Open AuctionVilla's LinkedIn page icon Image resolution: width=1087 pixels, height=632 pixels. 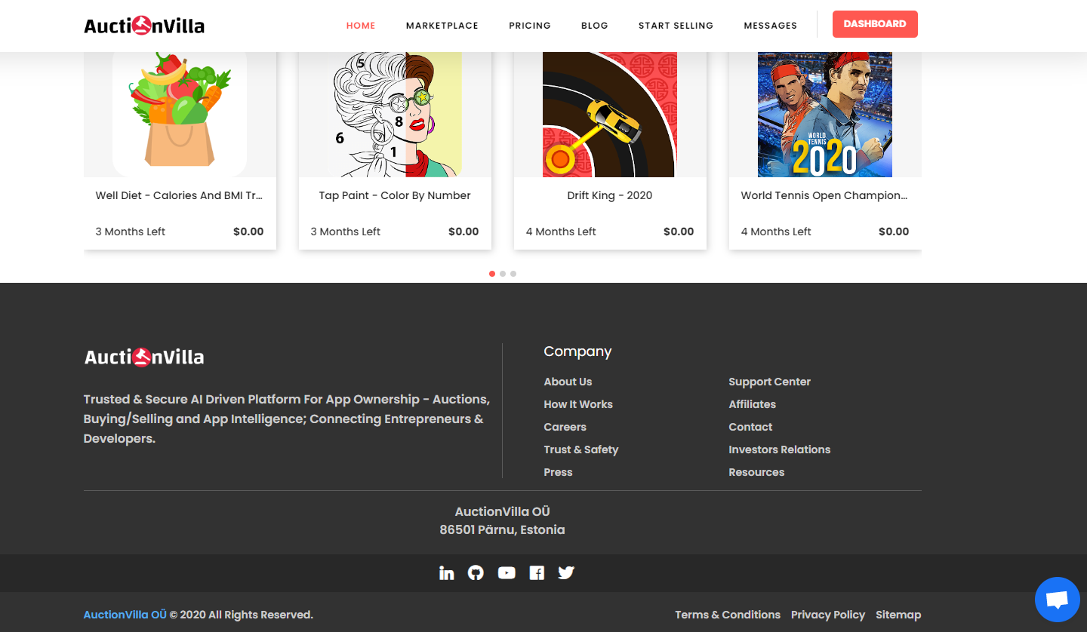click(x=446, y=572)
